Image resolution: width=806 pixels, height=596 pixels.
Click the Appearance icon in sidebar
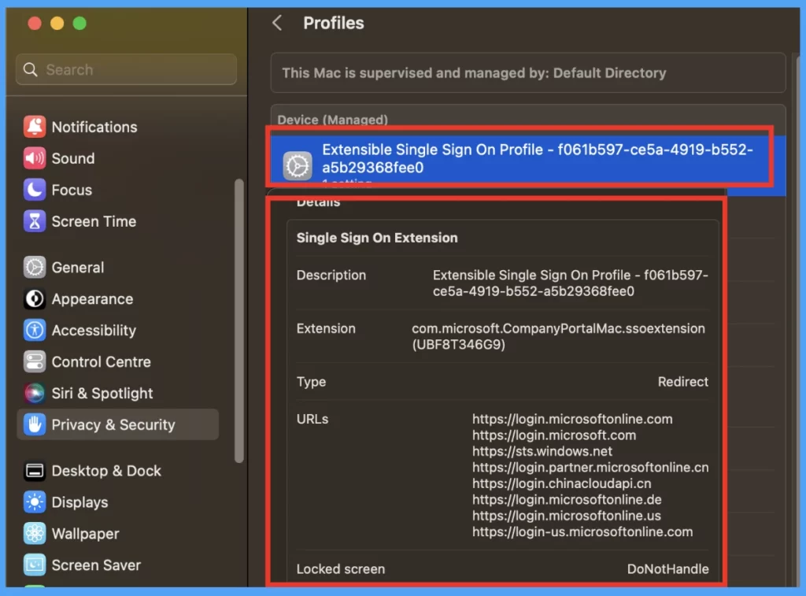[35, 299]
